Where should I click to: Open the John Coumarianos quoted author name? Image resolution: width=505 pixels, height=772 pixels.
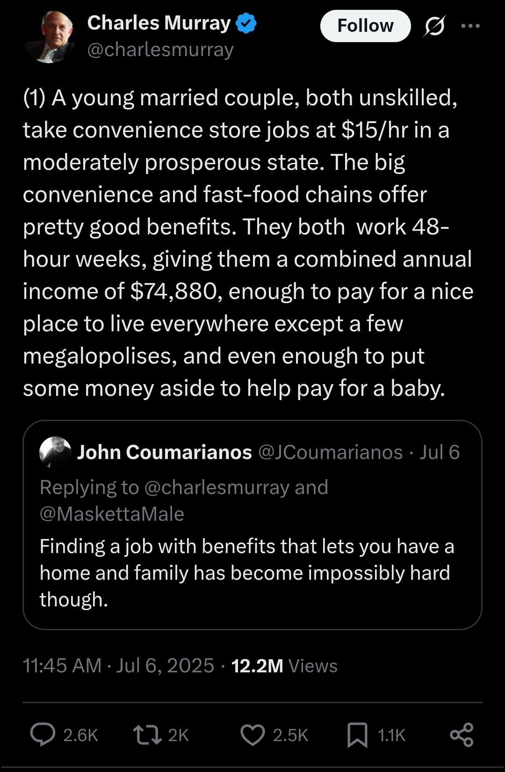(165, 452)
